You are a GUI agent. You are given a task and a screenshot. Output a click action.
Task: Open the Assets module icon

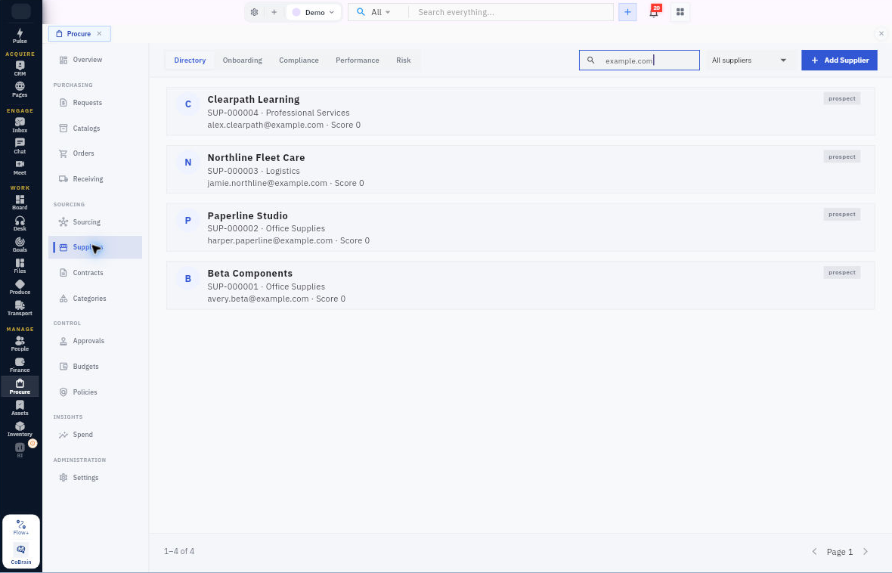click(20, 407)
